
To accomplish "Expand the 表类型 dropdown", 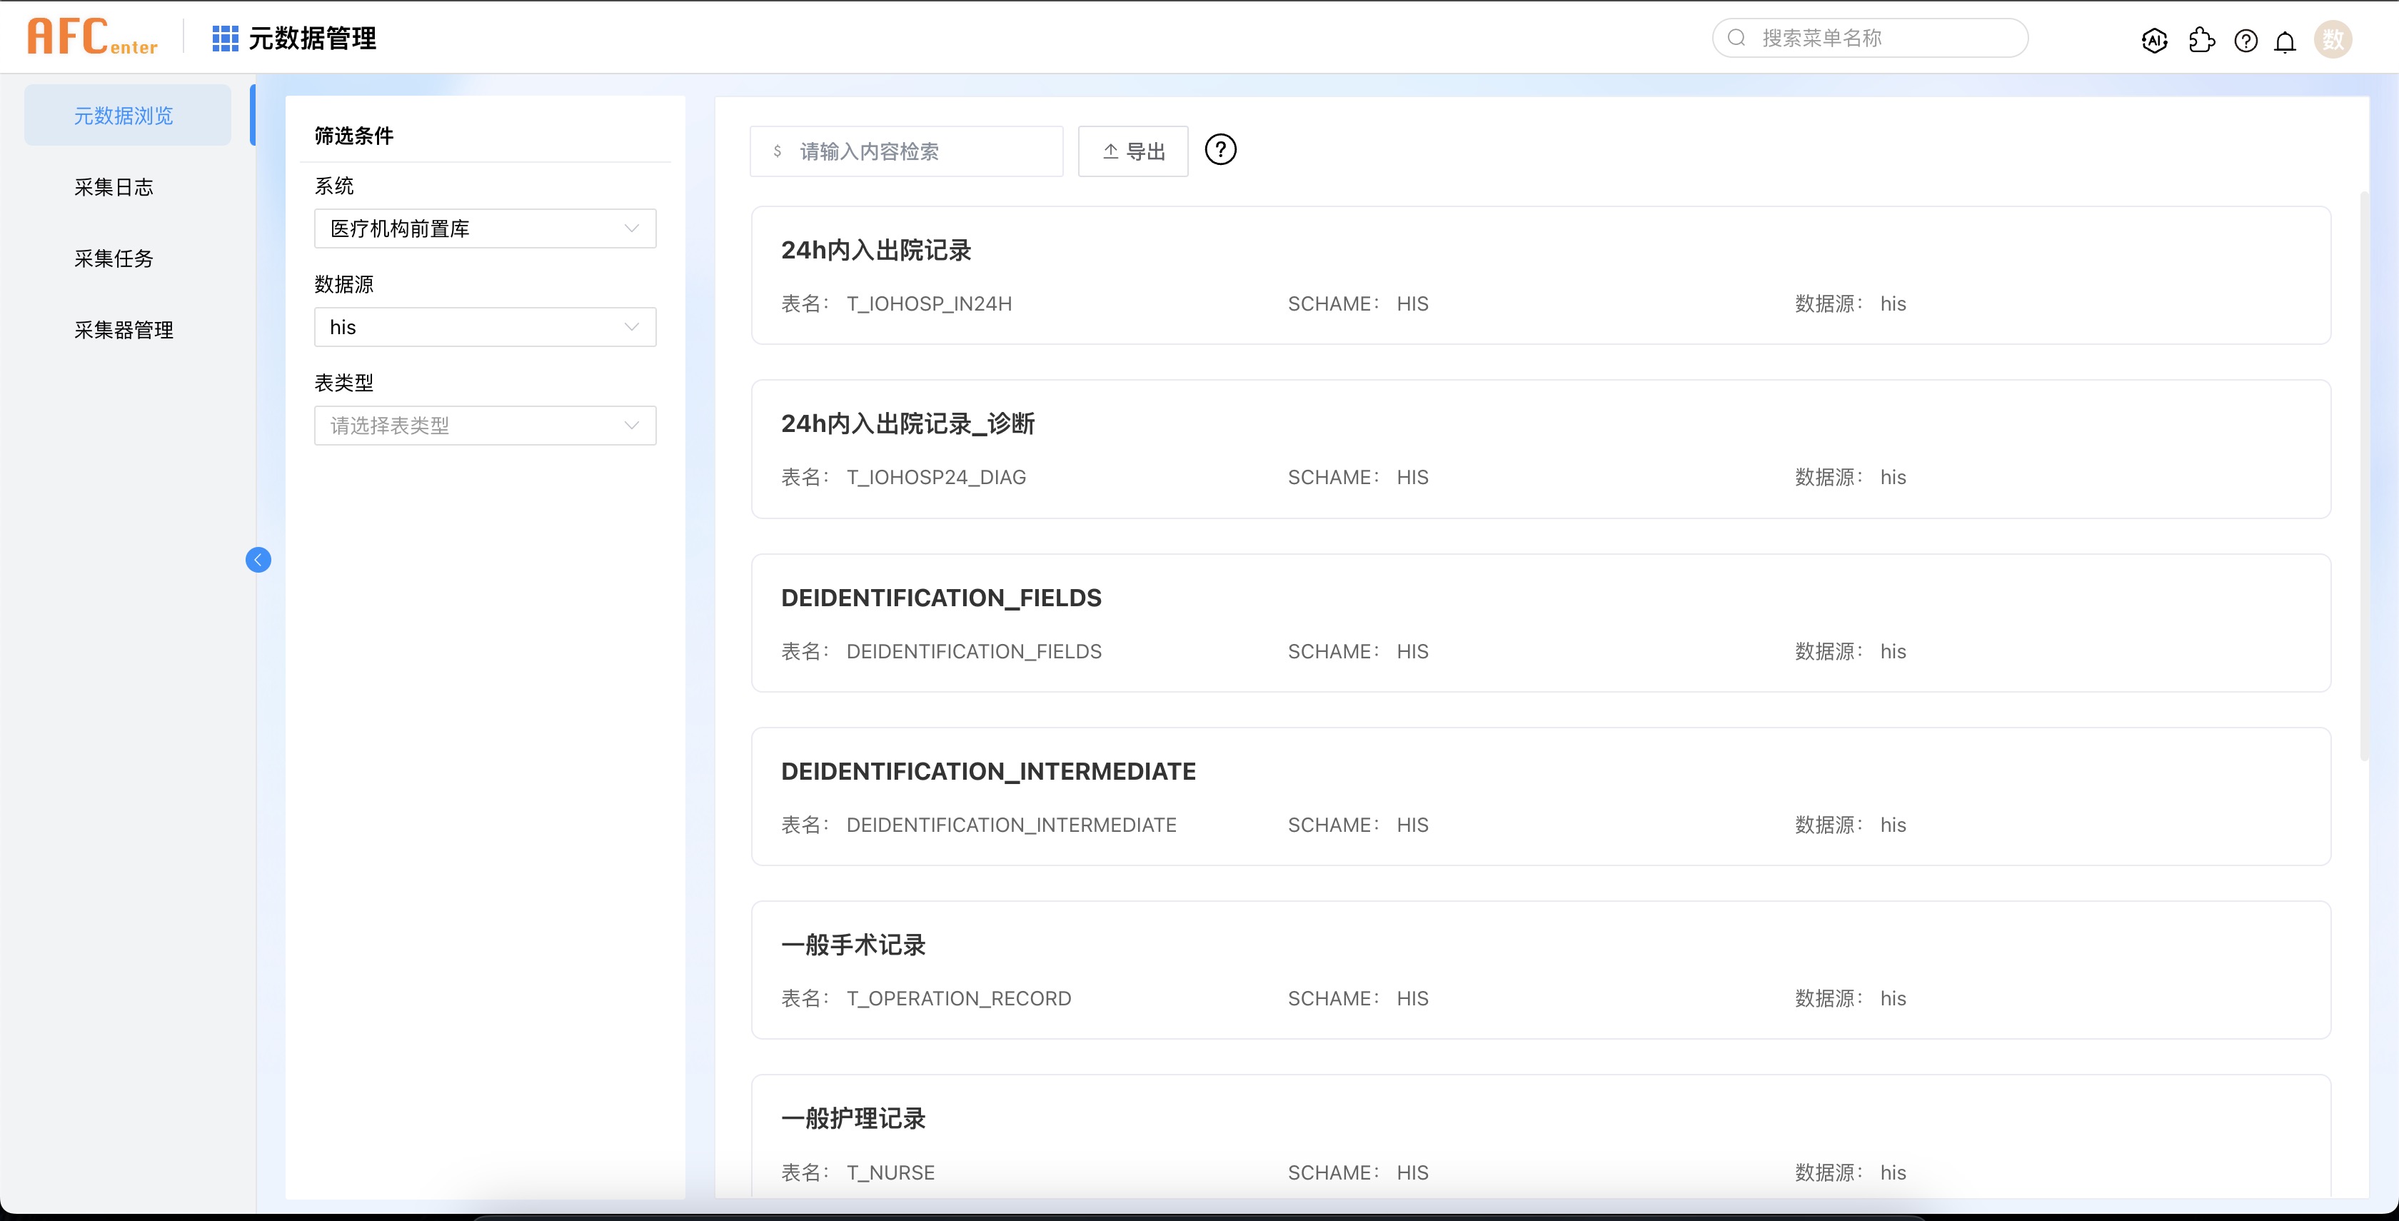I will 484,425.
